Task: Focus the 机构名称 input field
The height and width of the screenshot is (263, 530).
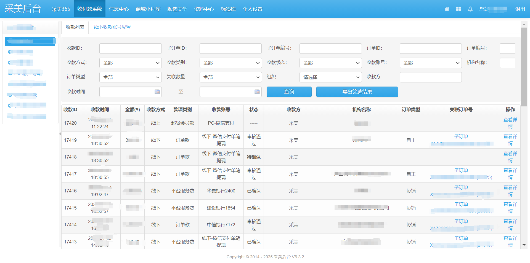Action: (x=508, y=63)
